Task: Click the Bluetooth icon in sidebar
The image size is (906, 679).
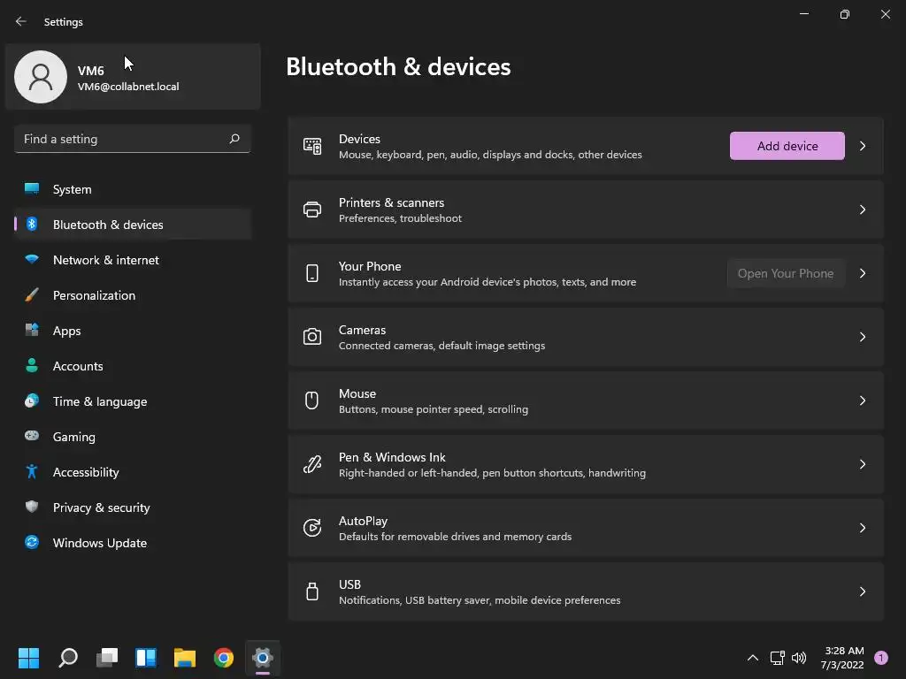Action: pyautogui.click(x=32, y=224)
